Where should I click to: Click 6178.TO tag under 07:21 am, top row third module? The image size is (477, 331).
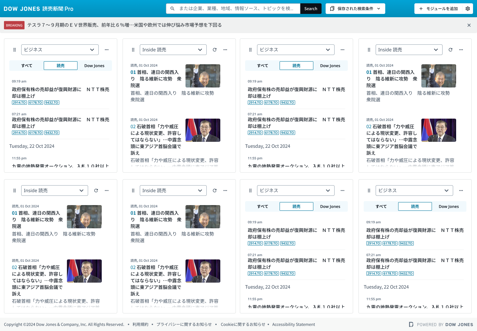[271, 133]
